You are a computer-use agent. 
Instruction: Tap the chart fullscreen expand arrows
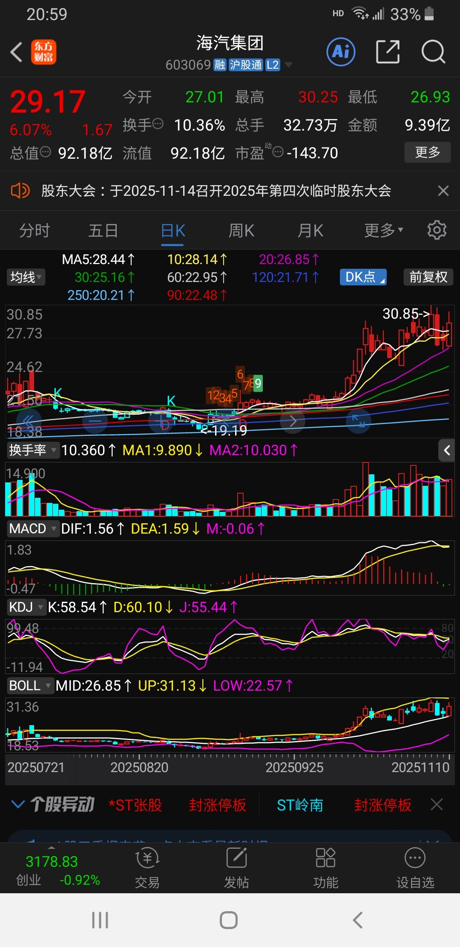click(x=359, y=421)
